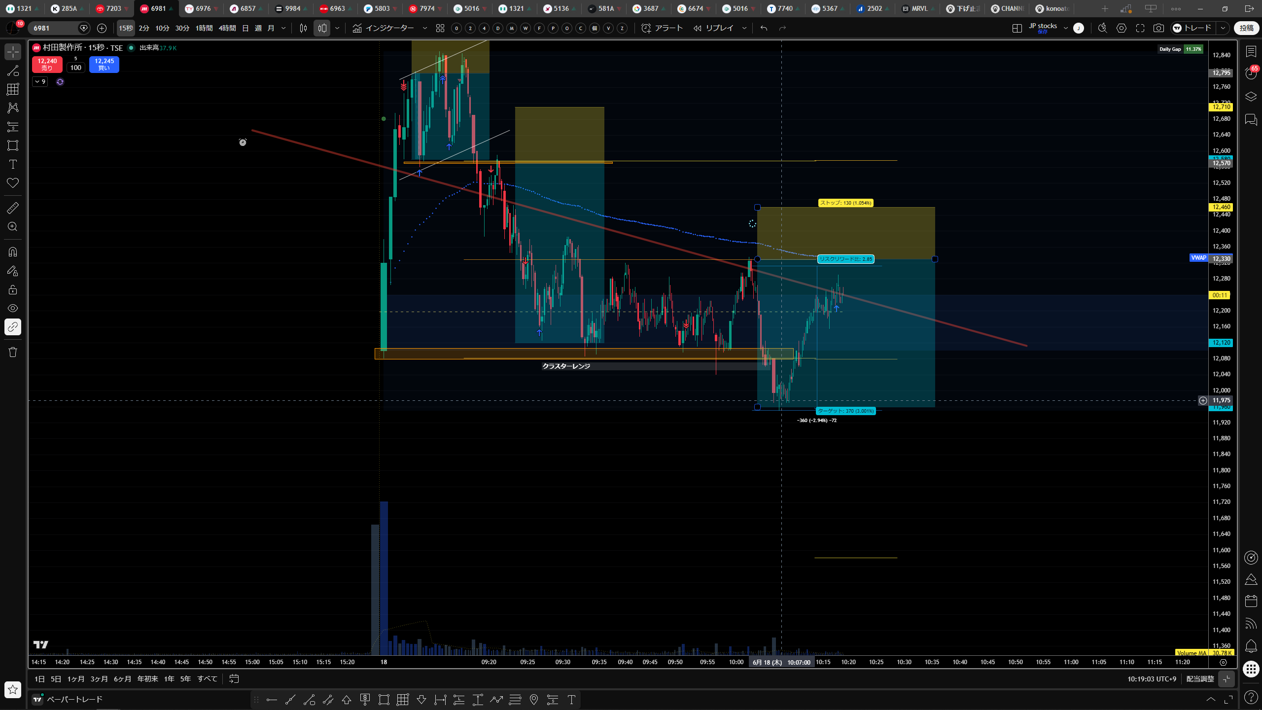Switch to the 7203 ticker tab

pyautogui.click(x=111, y=8)
